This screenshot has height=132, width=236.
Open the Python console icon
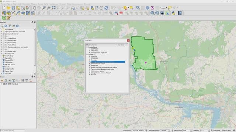173,13
